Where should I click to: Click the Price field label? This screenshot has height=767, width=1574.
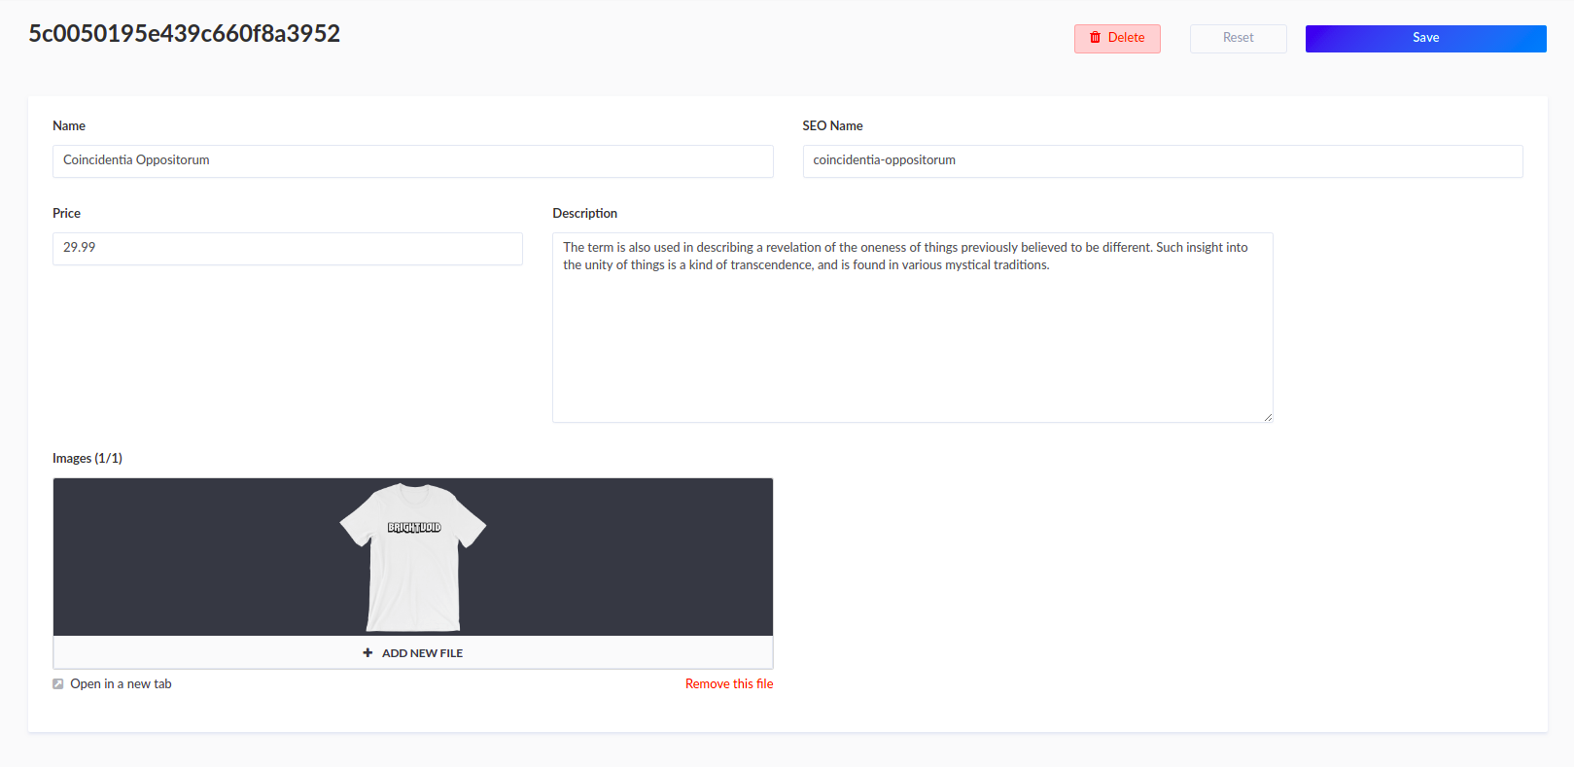(66, 213)
